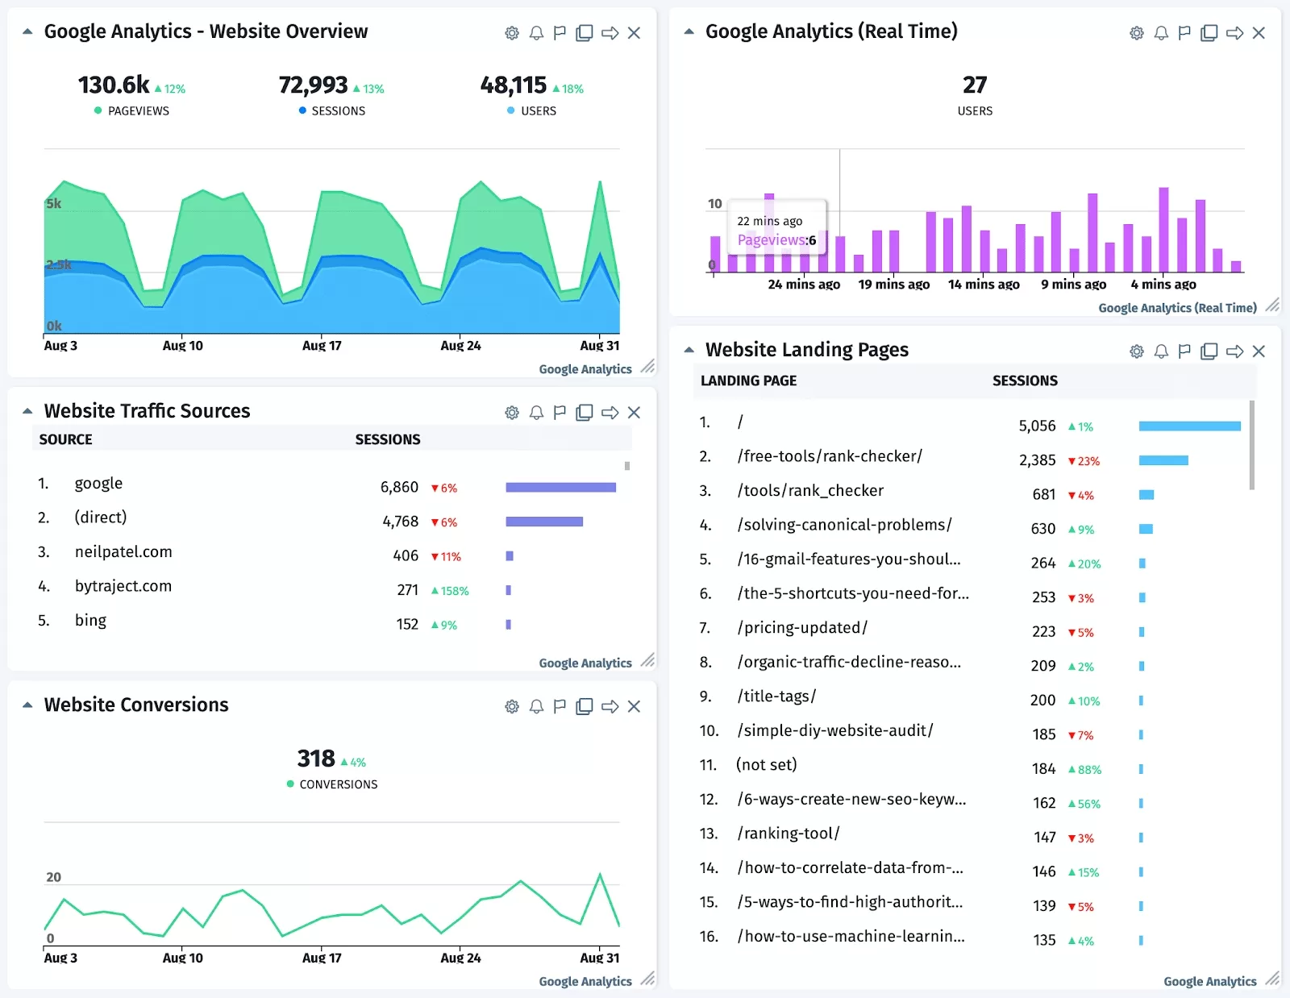Duplicate the Website Landing Pages widget
The width and height of the screenshot is (1290, 998).
[1209, 351]
